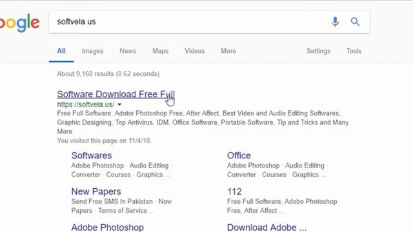Open the 112 sitelink
The height and width of the screenshot is (232, 413).
pyautogui.click(x=234, y=191)
